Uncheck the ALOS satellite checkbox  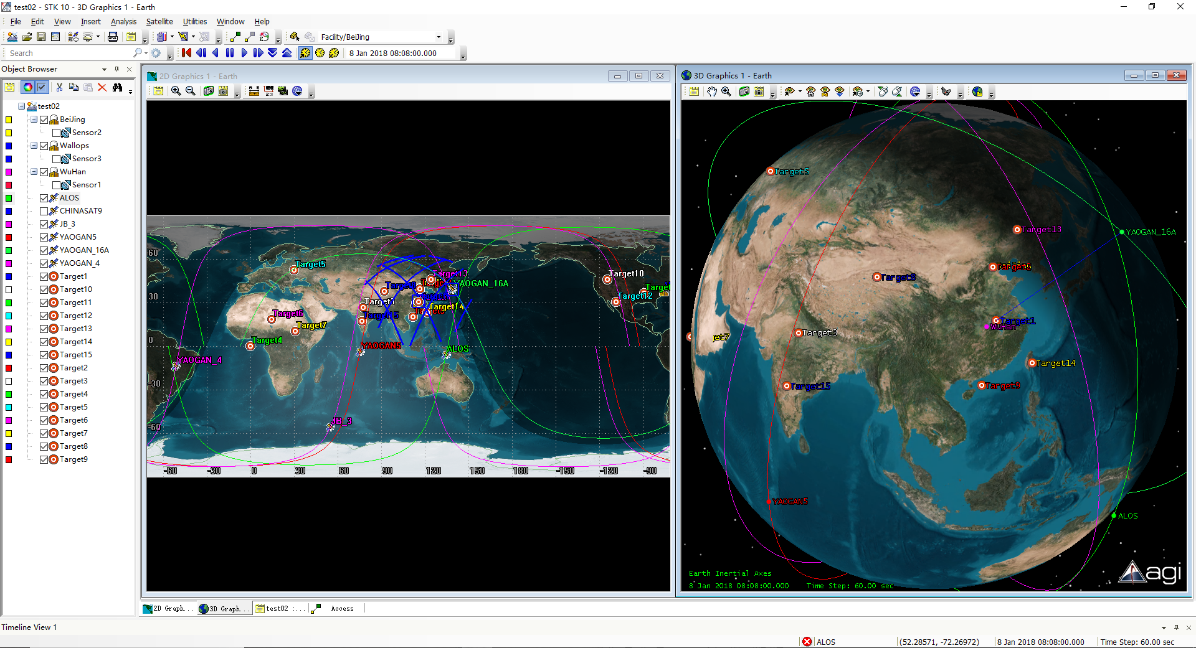click(44, 198)
